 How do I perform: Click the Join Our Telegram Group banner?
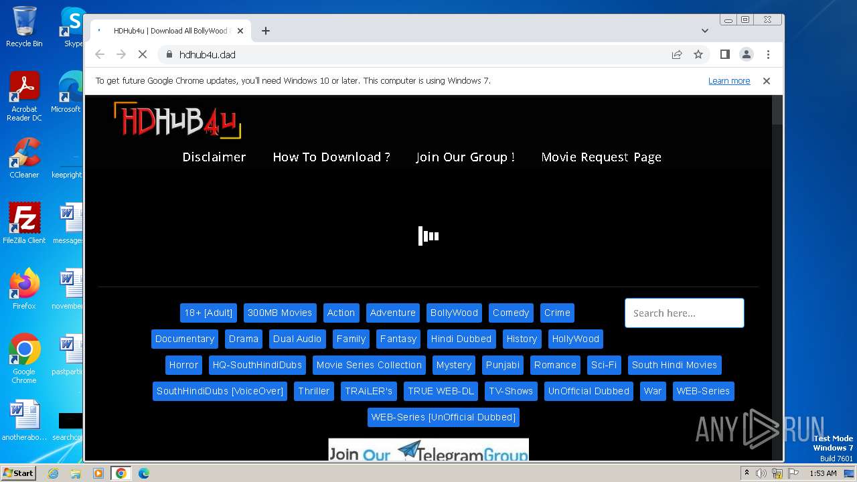pyautogui.click(x=428, y=449)
